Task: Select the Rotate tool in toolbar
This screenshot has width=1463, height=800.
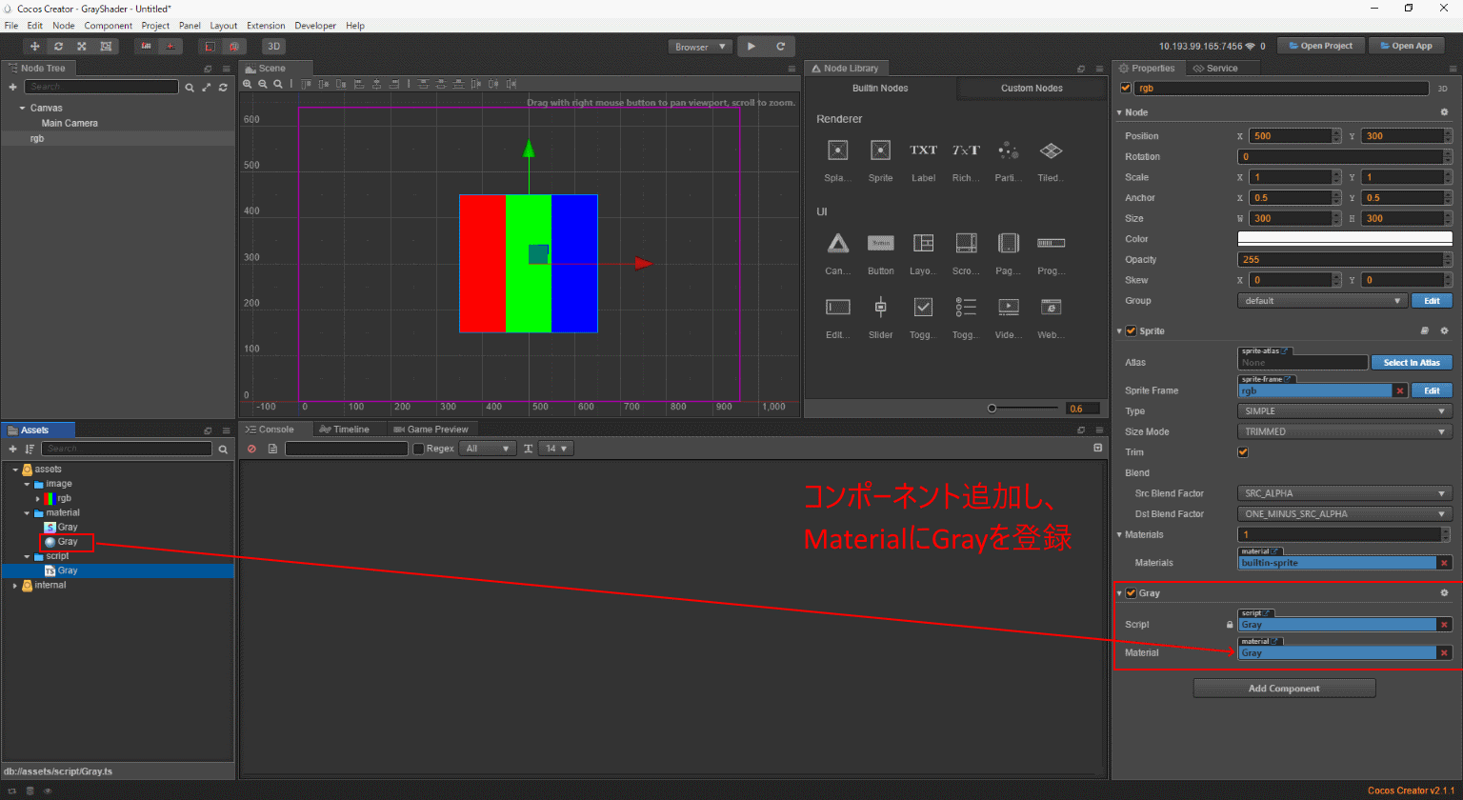Action: tap(59, 46)
